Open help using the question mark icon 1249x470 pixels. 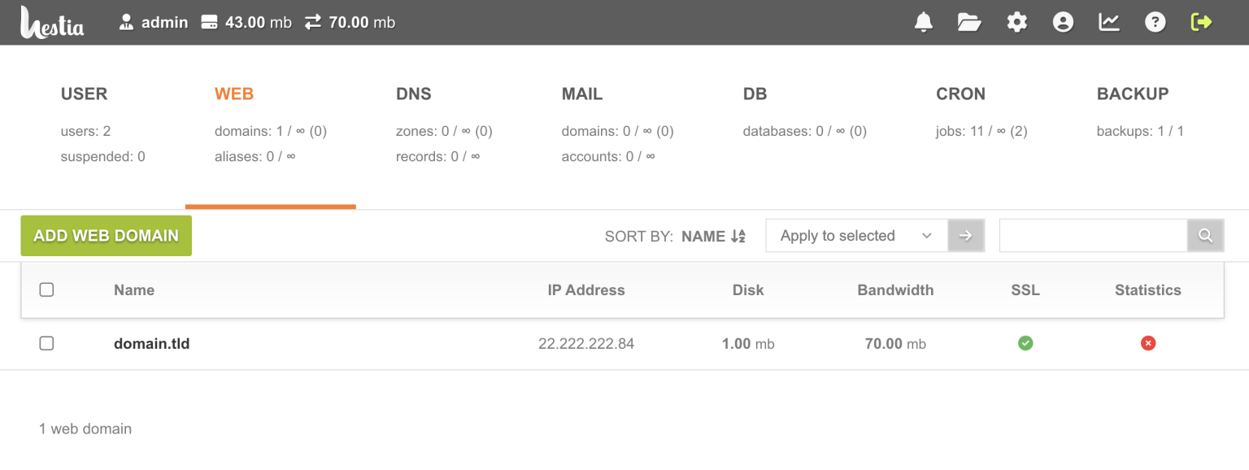pos(1155,22)
